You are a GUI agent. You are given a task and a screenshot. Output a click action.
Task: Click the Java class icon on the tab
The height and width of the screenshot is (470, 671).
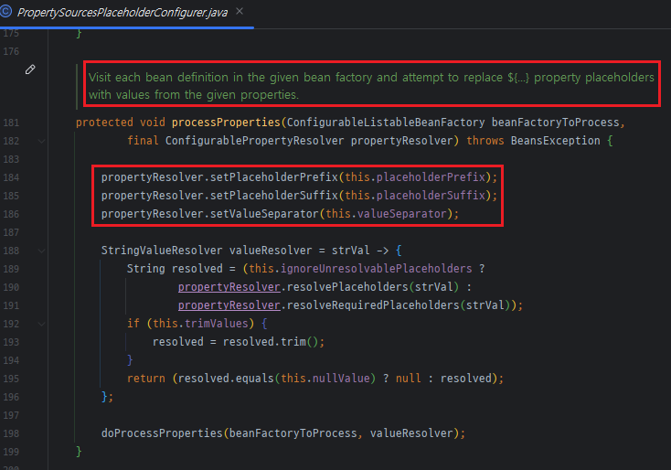(x=6, y=12)
